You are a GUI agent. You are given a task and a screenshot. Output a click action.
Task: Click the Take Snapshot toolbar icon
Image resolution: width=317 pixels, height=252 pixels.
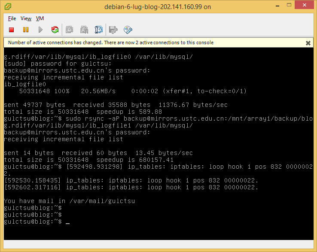pyautogui.click(x=70, y=30)
